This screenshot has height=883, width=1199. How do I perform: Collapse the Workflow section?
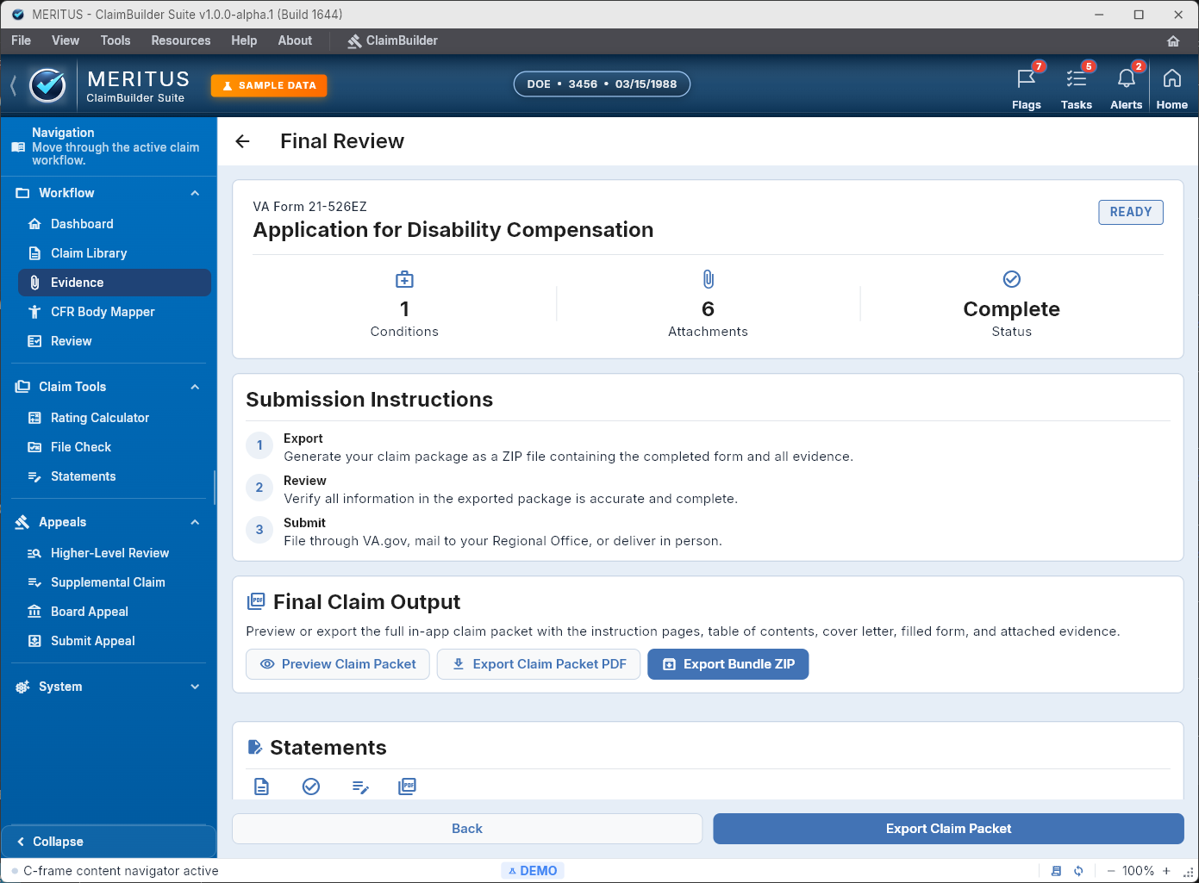click(x=195, y=192)
